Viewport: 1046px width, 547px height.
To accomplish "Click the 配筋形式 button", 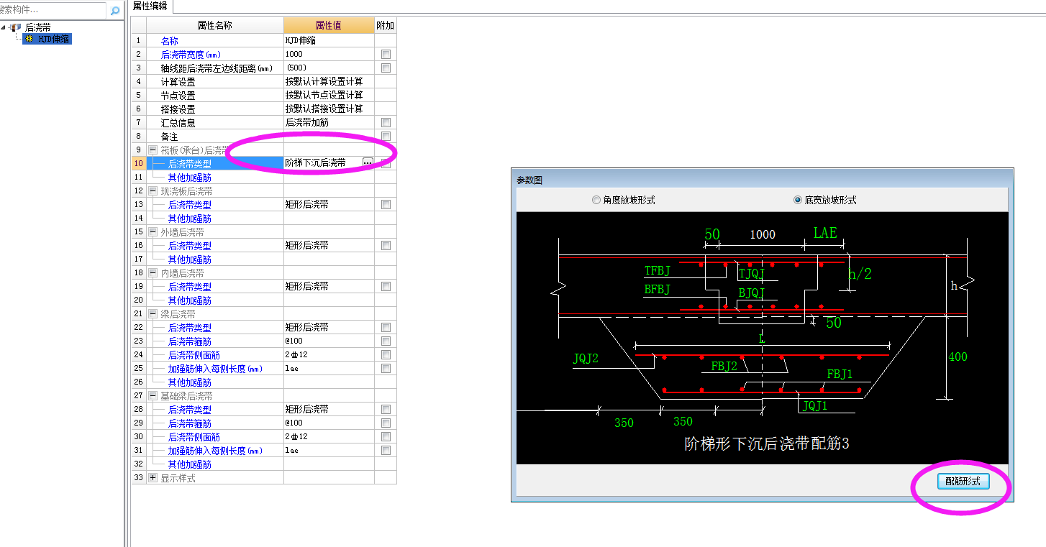I will pos(963,481).
